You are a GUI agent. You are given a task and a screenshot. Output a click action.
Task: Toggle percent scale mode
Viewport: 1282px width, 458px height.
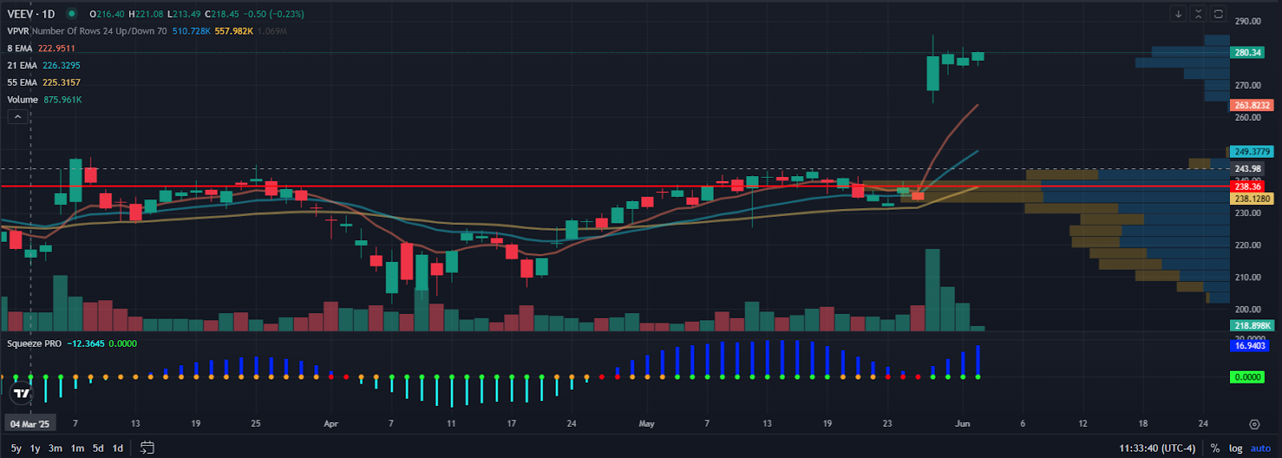coord(1215,448)
